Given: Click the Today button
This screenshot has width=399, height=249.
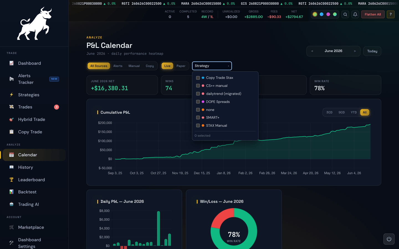Looking at the screenshot, I should 372,51.
